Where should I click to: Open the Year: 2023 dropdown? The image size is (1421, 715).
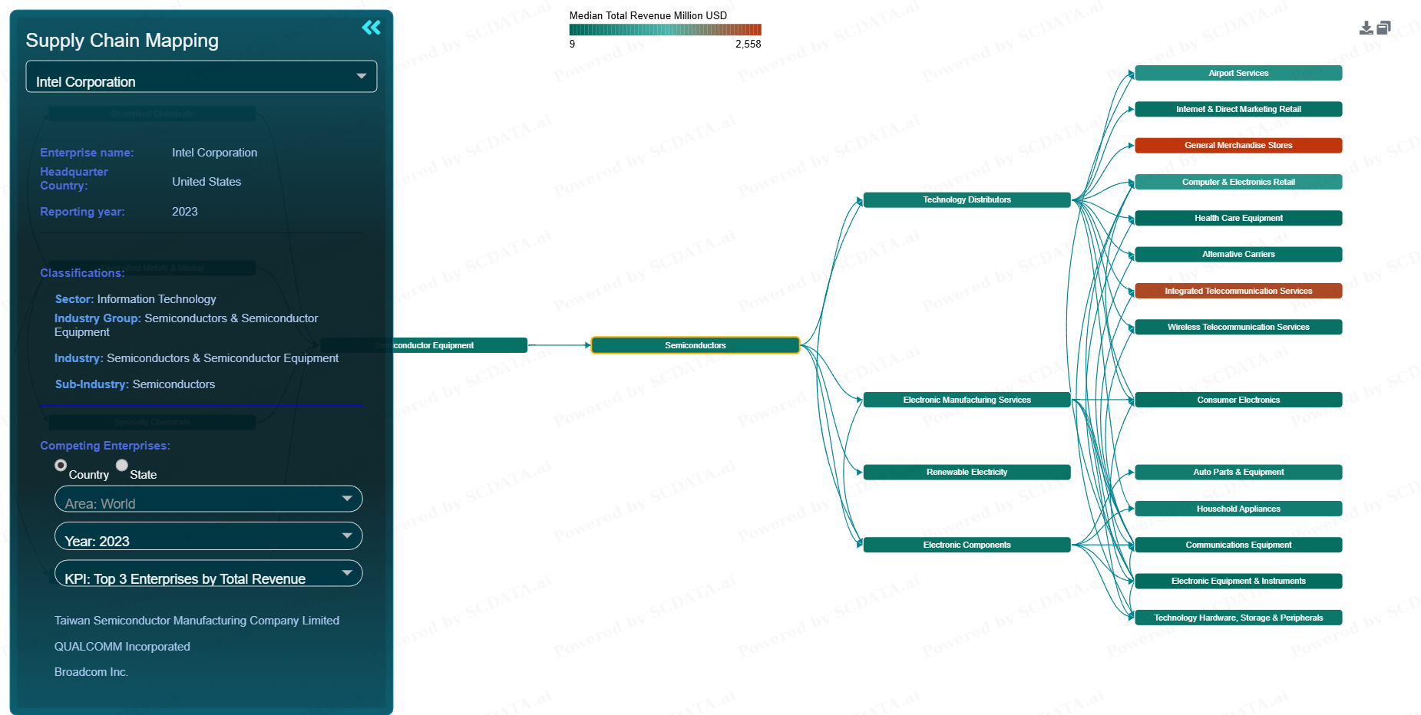[208, 536]
